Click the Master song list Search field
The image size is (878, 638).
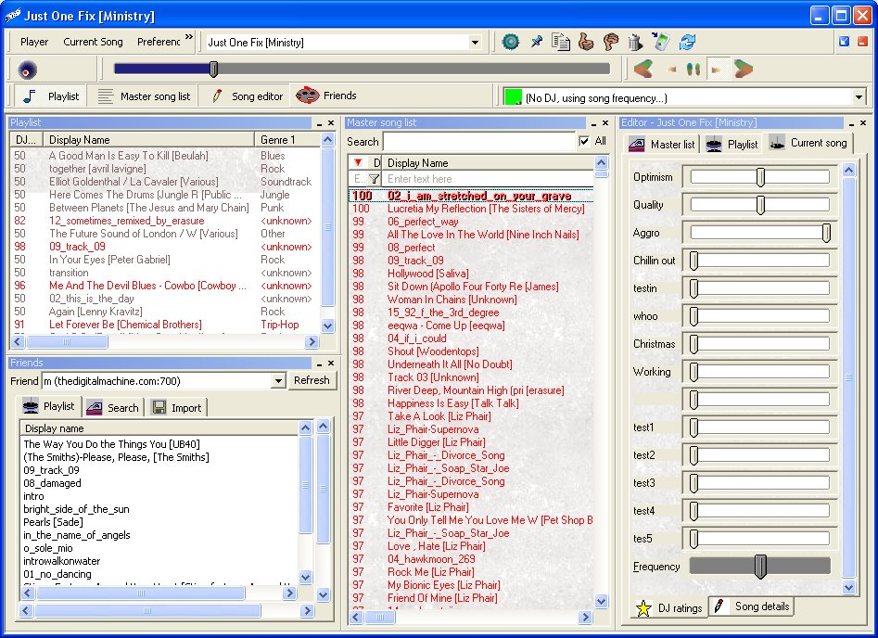[478, 142]
